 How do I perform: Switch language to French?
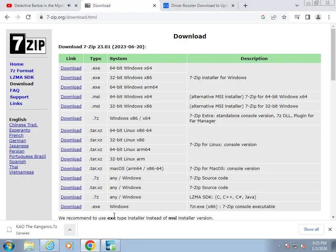click(16, 136)
